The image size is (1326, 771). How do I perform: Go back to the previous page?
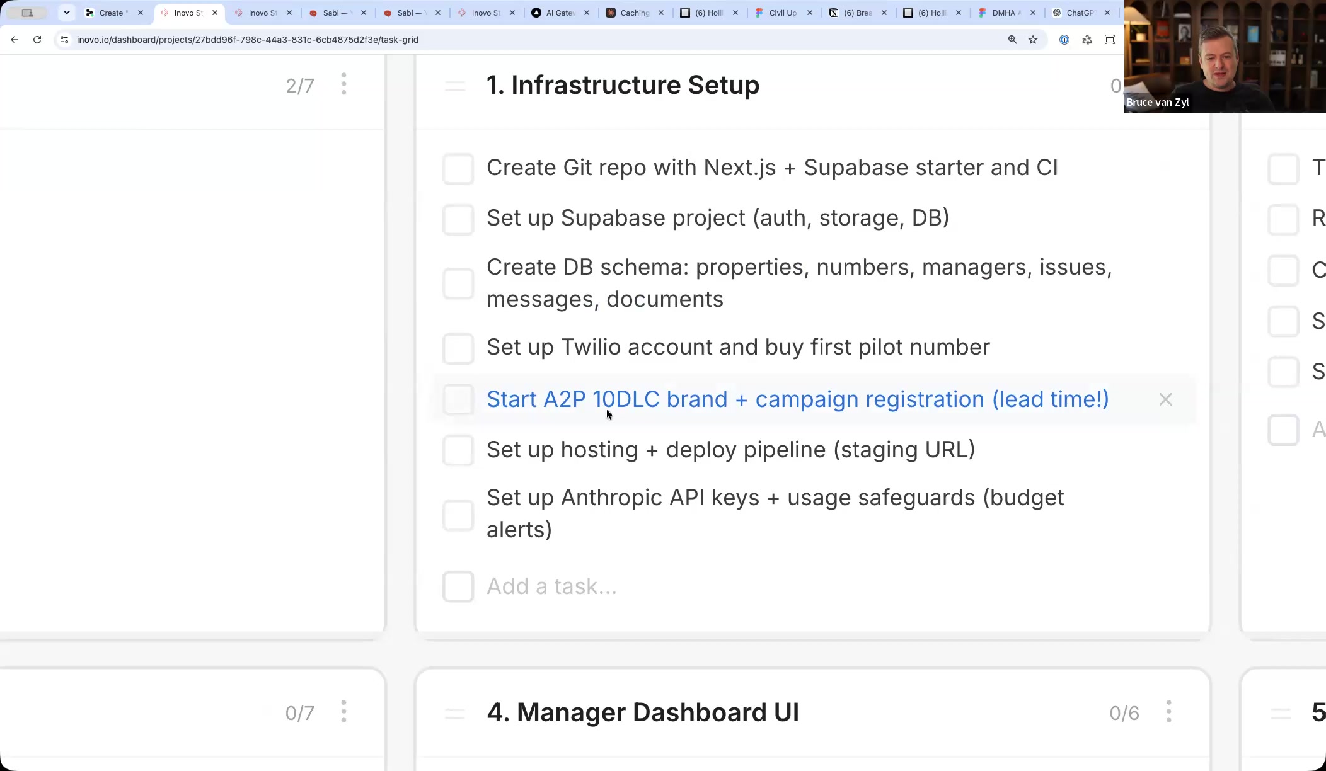tap(14, 40)
